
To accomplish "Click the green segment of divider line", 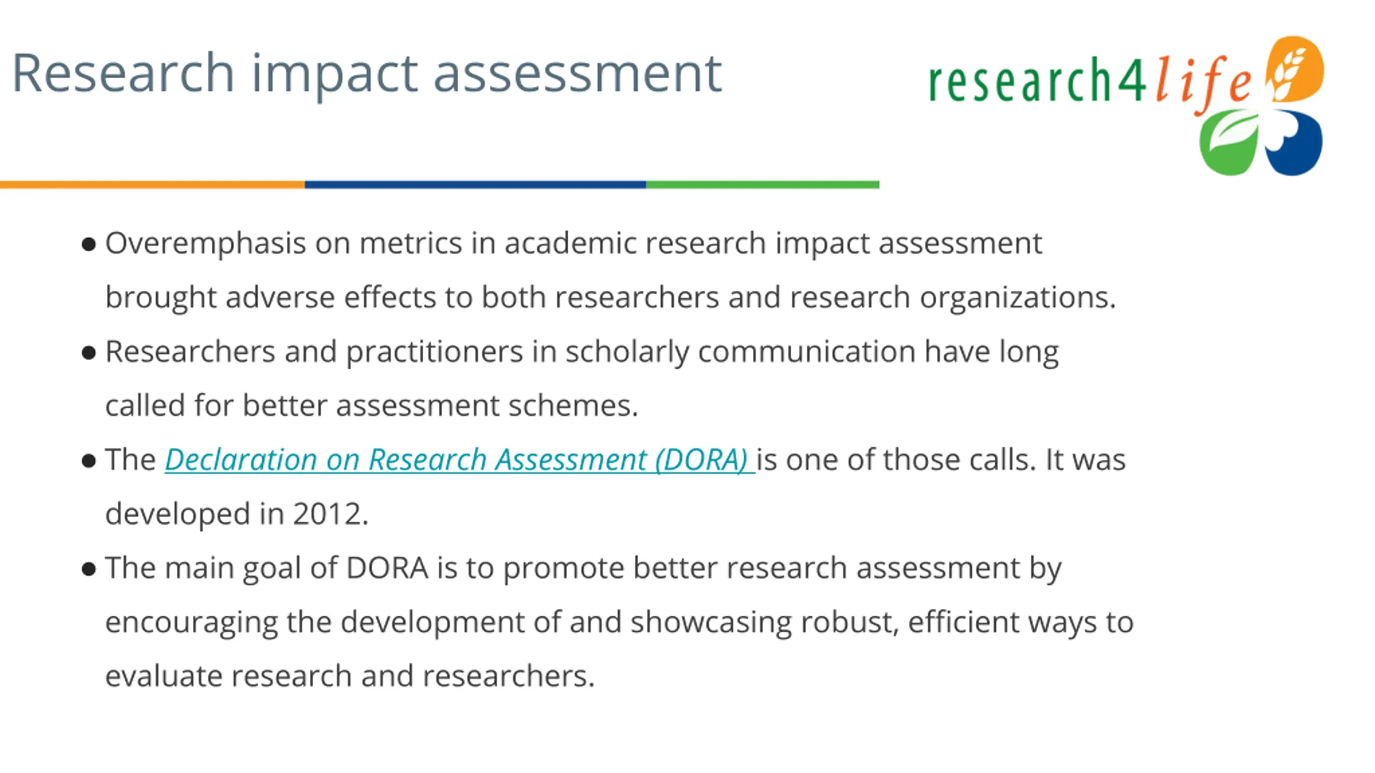I will (x=763, y=185).
